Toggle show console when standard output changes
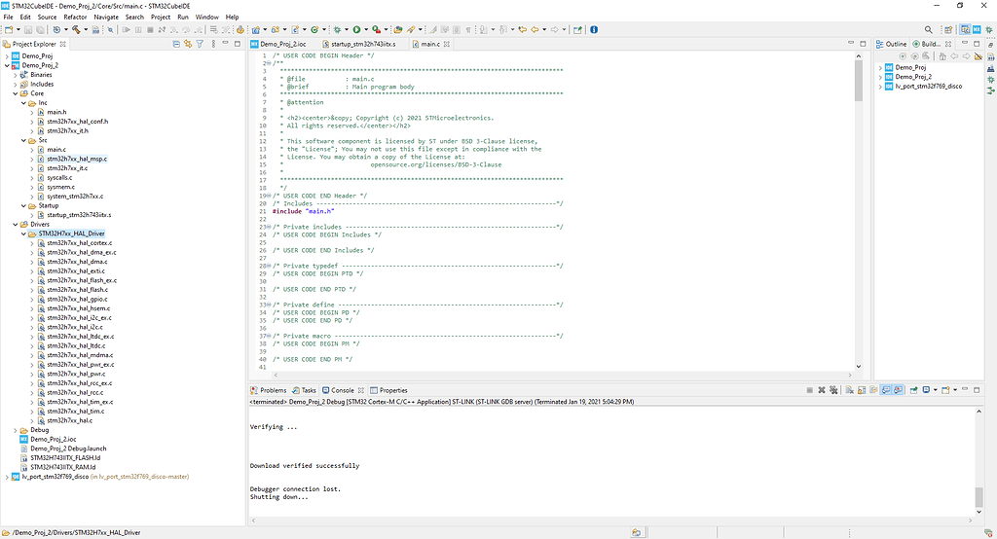This screenshot has height=539, width=997. [888, 390]
